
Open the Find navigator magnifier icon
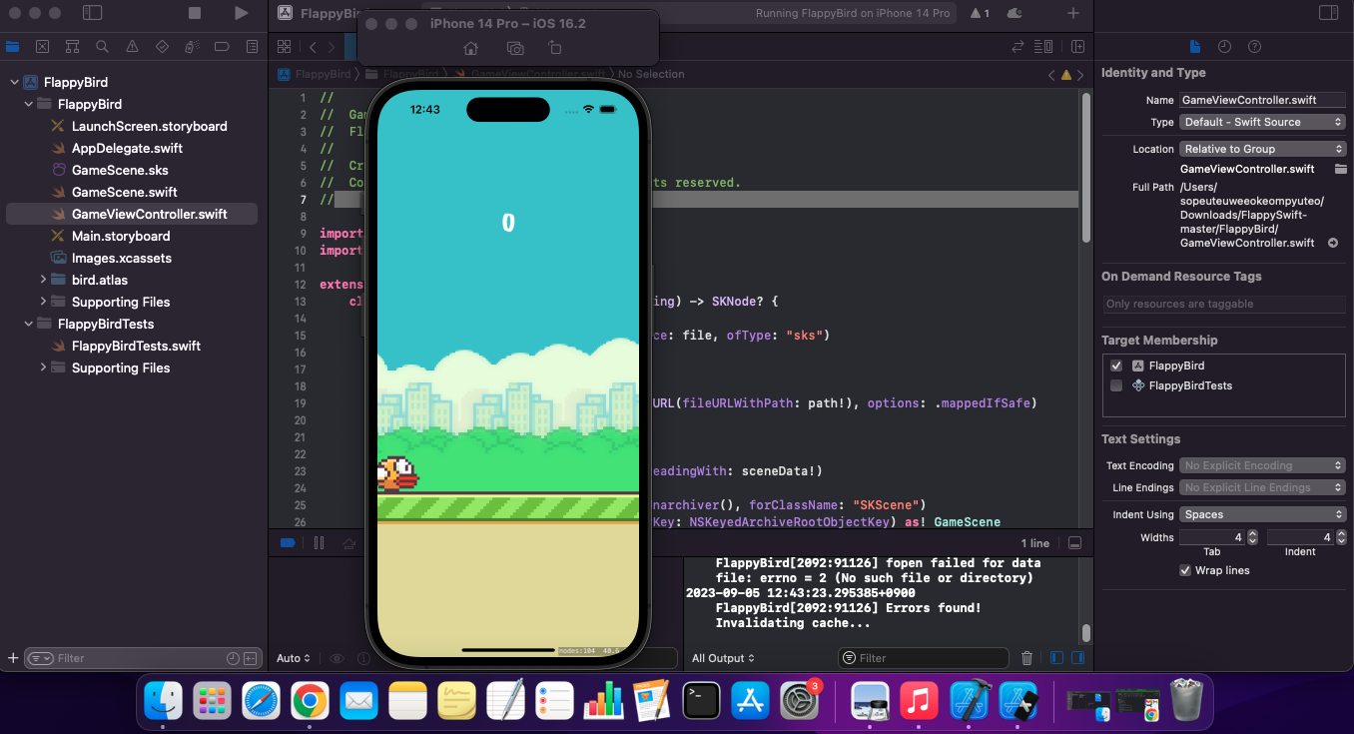(x=102, y=46)
